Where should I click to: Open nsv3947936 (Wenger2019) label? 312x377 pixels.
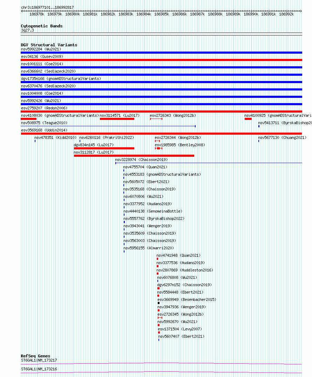[x=182, y=307]
